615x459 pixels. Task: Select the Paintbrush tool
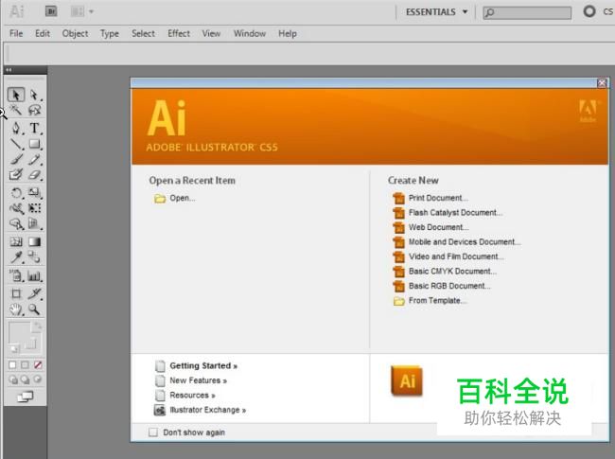16,159
